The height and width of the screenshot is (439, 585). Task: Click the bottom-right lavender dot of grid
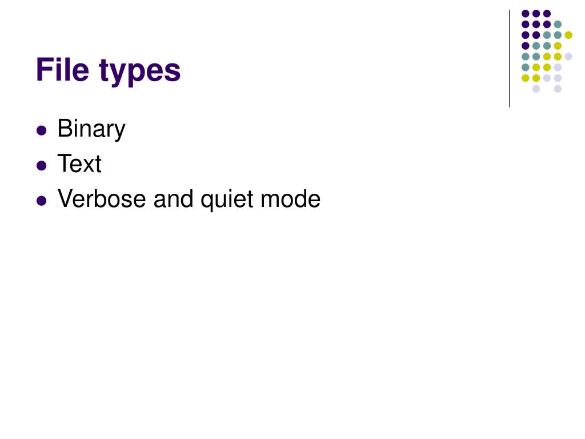point(558,89)
